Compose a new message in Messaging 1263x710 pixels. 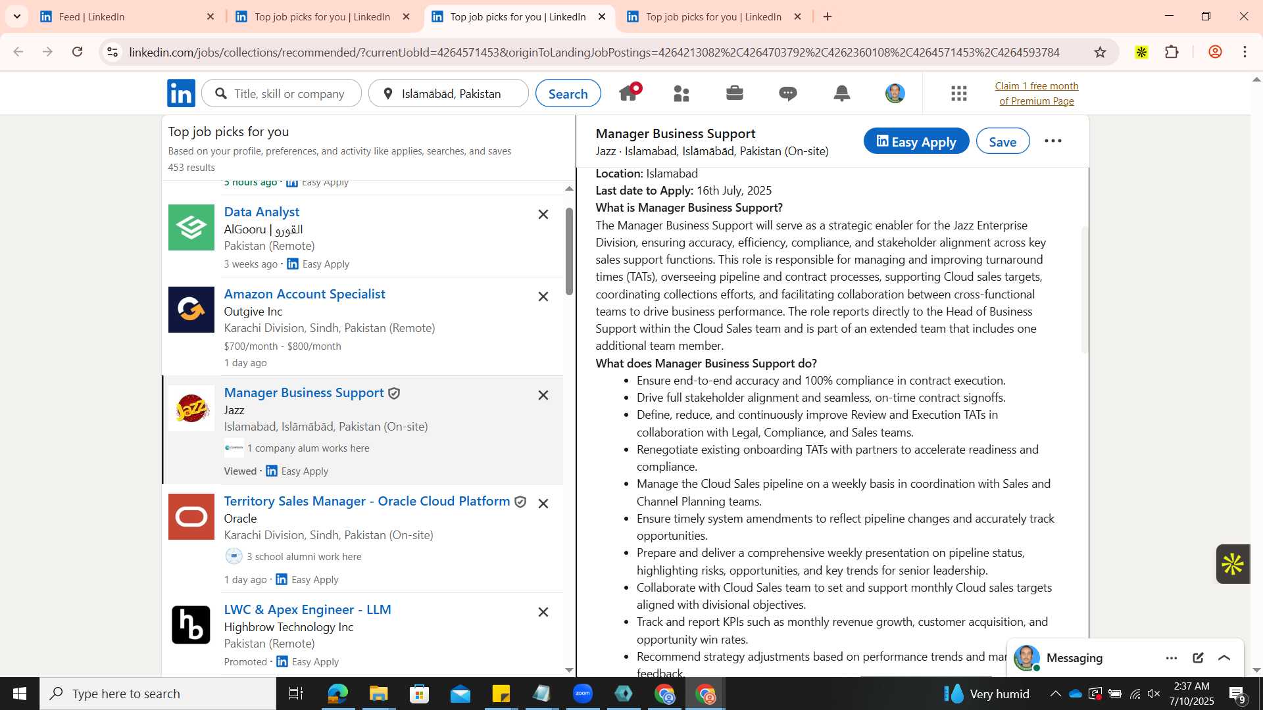[x=1198, y=658]
